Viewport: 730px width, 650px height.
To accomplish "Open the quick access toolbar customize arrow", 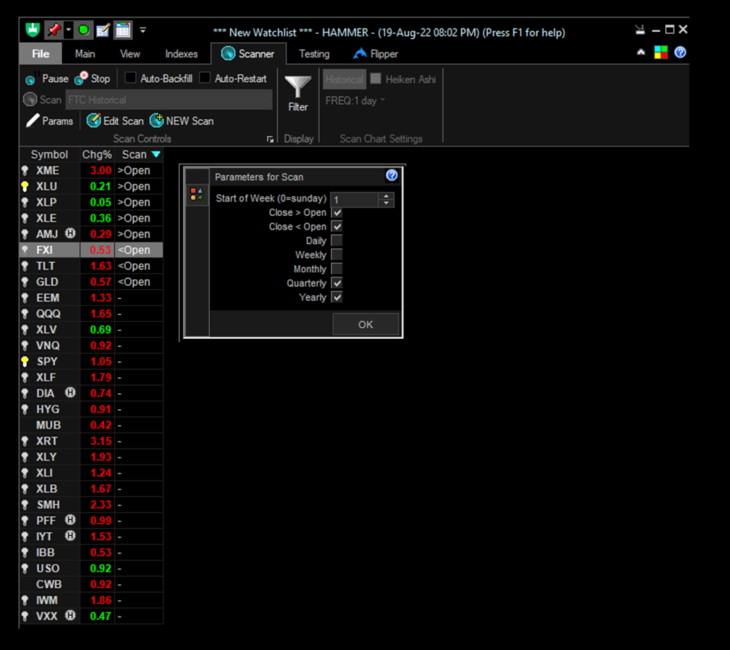I will 143,31.
